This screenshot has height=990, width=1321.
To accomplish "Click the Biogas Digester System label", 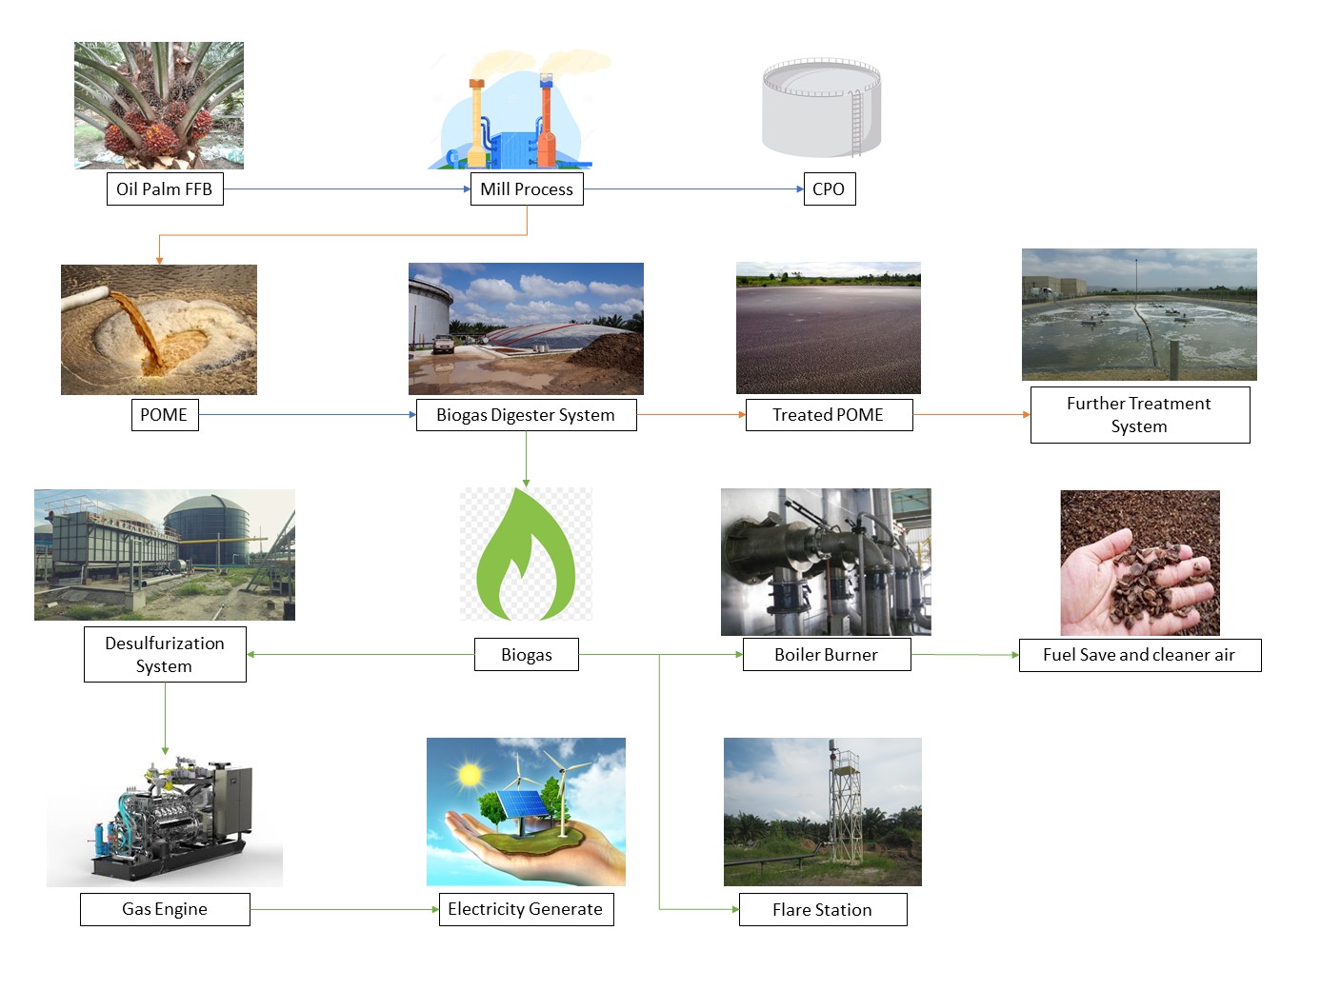I will click(x=526, y=415).
